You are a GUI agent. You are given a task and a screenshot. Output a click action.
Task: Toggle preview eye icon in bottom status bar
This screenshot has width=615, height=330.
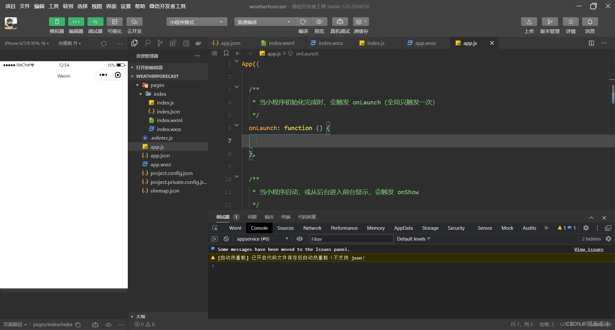[109, 325]
